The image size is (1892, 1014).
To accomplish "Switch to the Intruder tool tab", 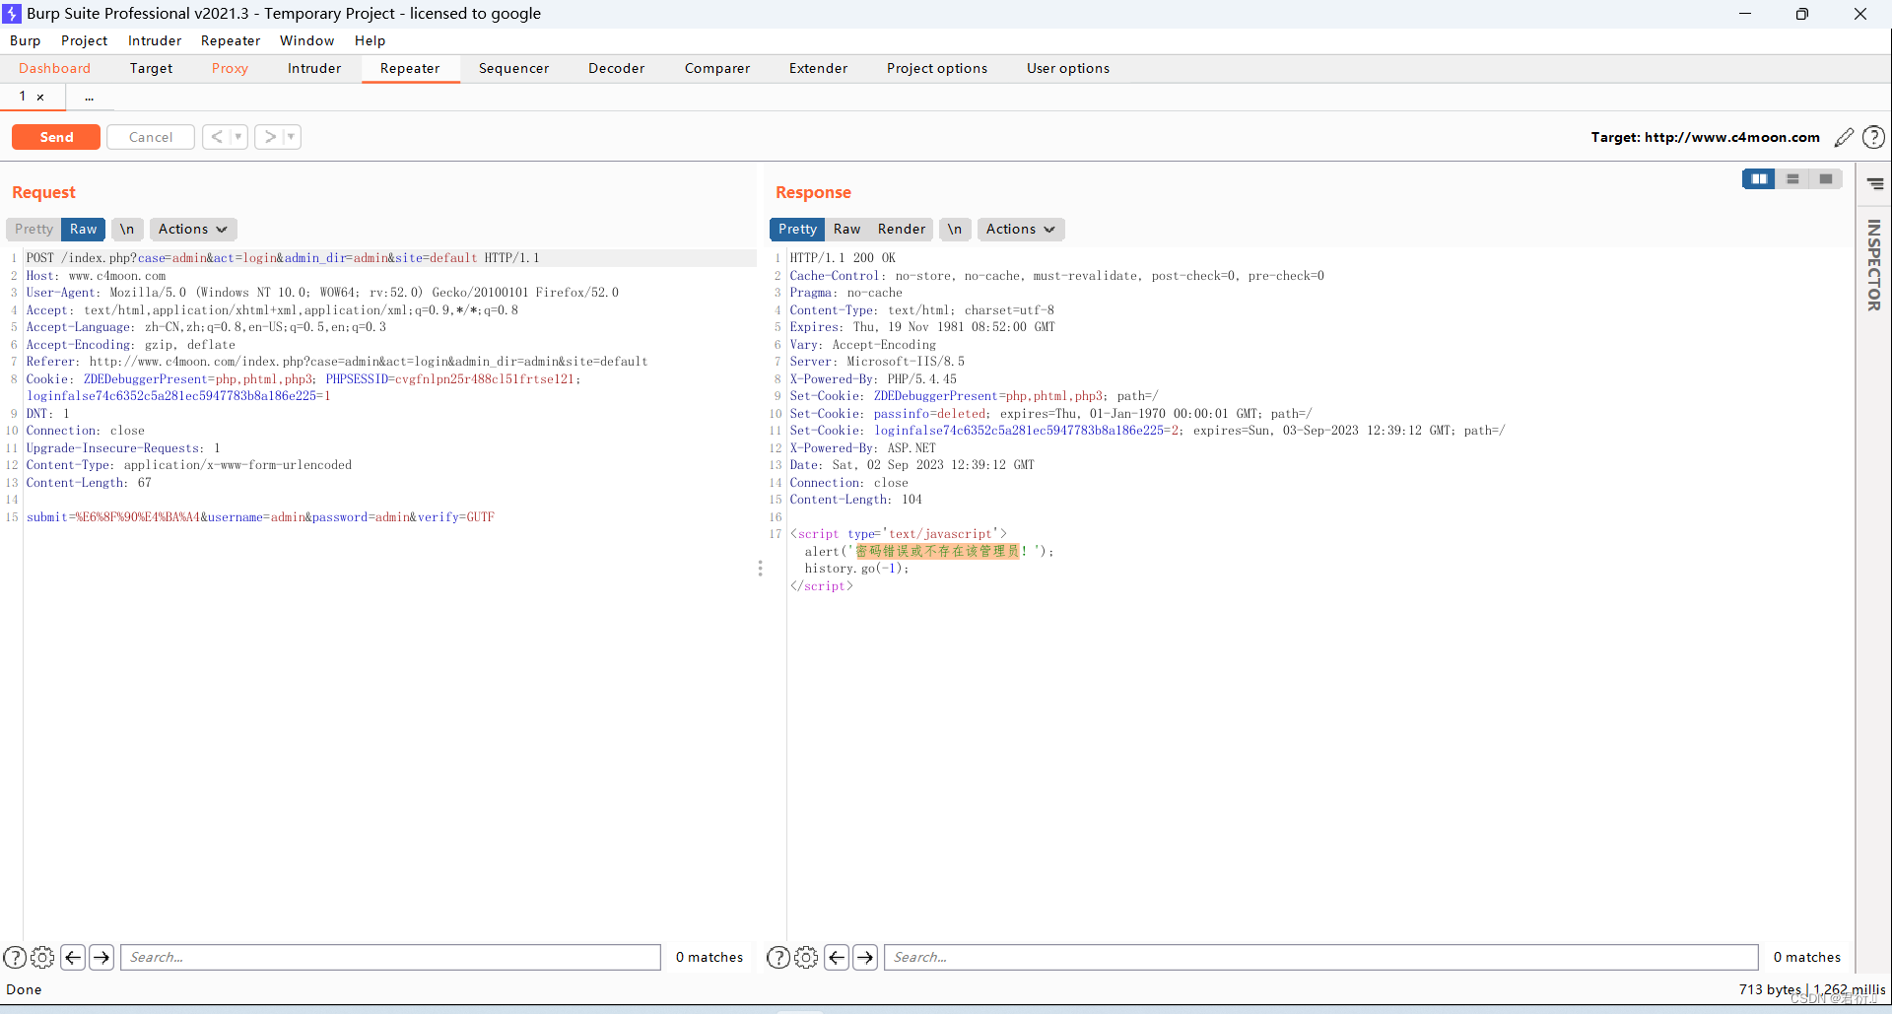I will click(x=314, y=69).
